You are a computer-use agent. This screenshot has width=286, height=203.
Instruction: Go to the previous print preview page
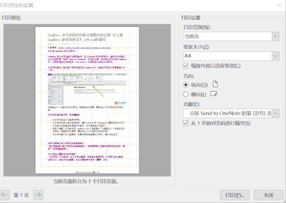click(4, 195)
